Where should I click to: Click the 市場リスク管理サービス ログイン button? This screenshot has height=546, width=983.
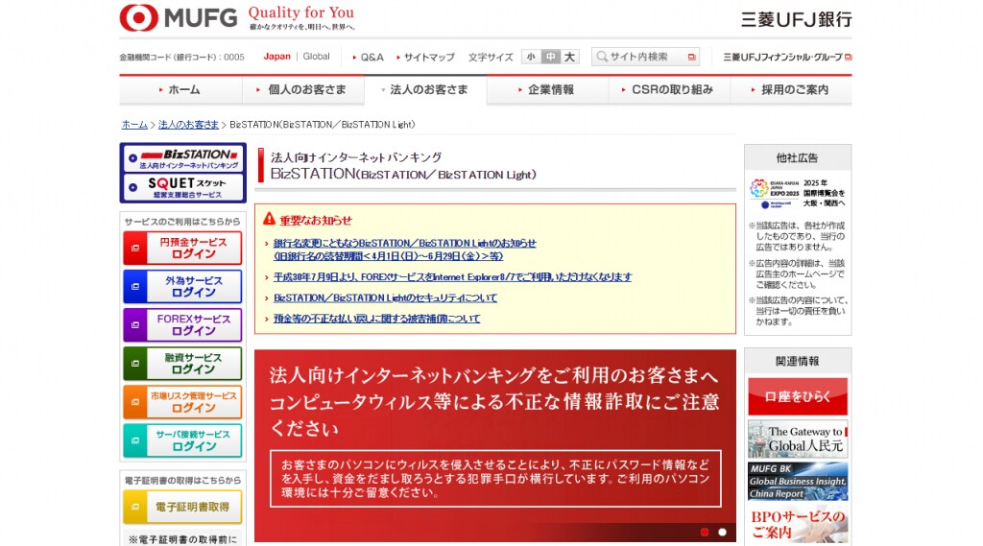tap(182, 402)
